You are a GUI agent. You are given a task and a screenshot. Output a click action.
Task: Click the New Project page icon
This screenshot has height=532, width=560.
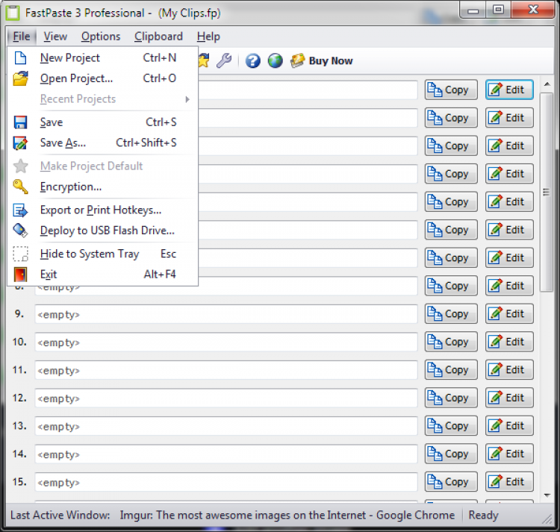(x=20, y=57)
